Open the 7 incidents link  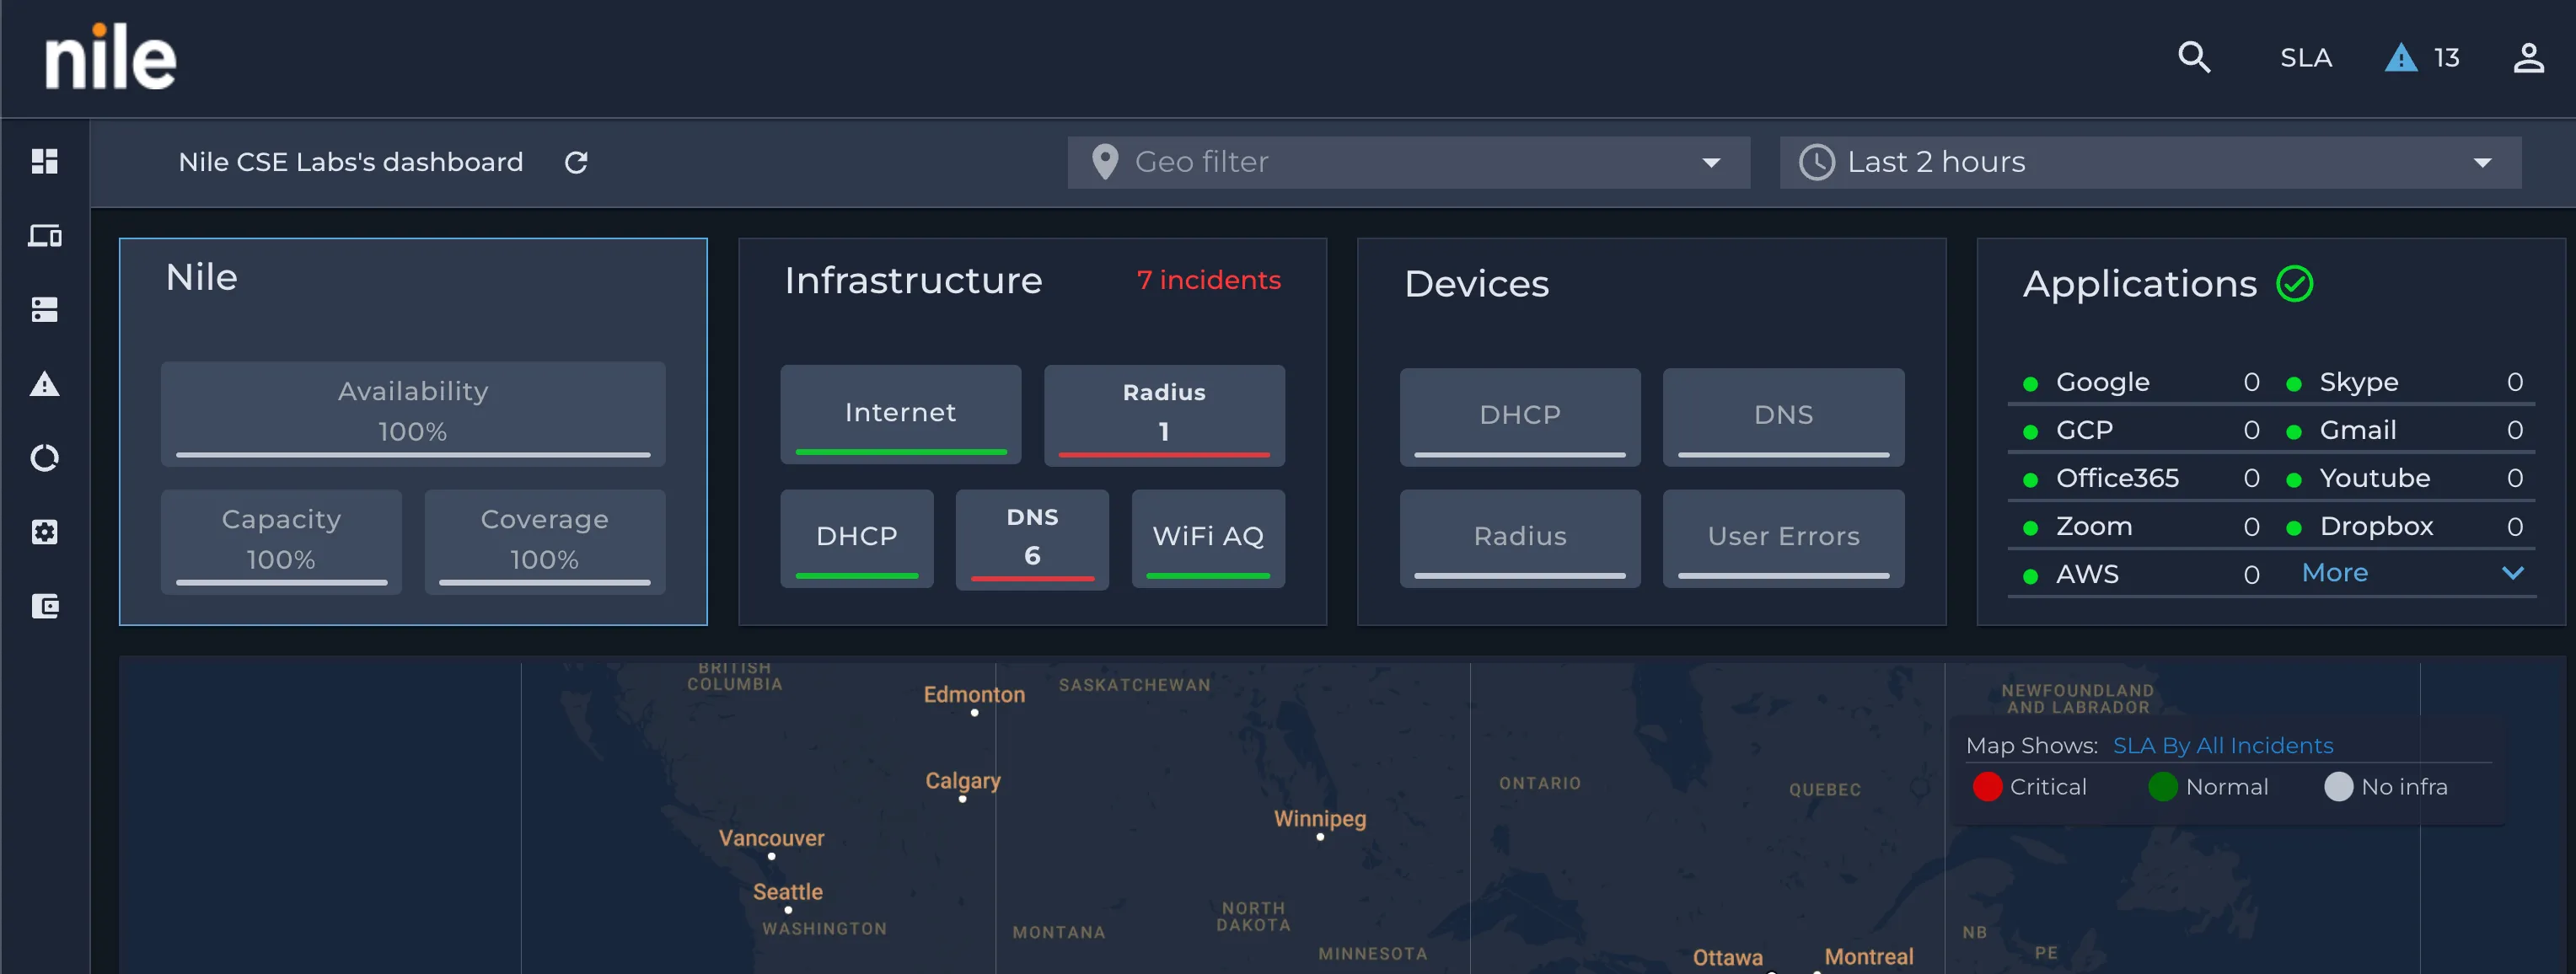coord(1208,280)
